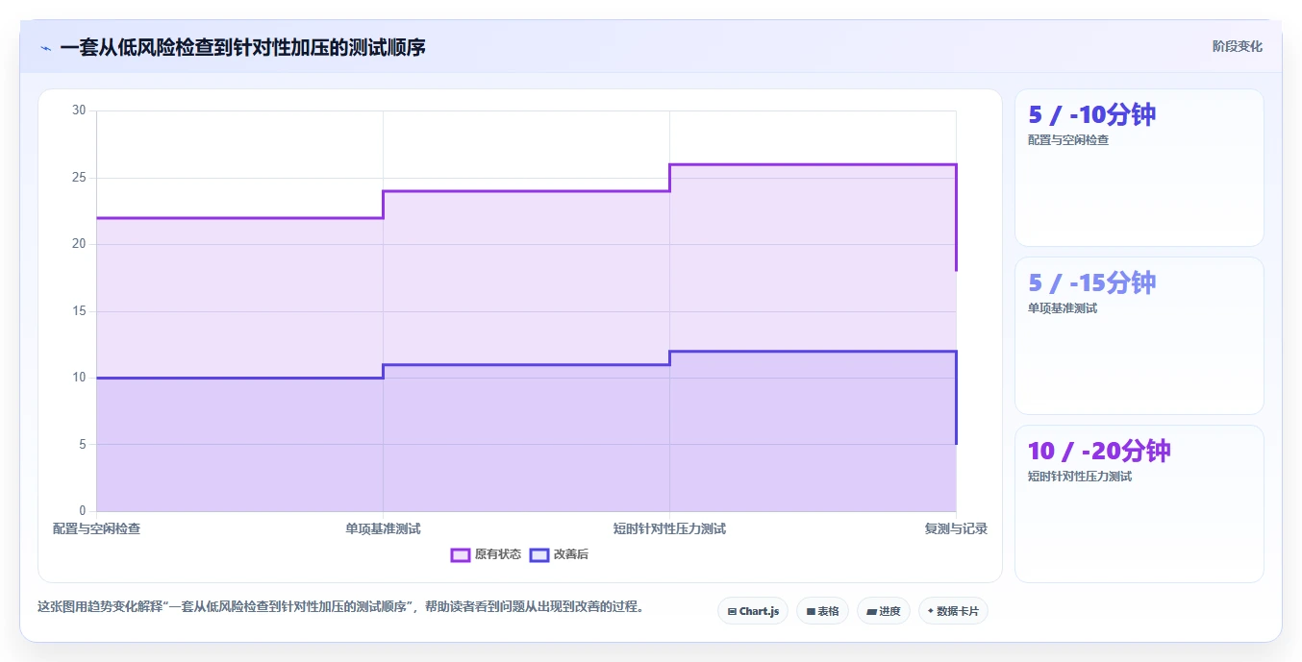Click the card caption 短时针对性压力测试
The height and width of the screenshot is (662, 1302).
tap(1080, 477)
